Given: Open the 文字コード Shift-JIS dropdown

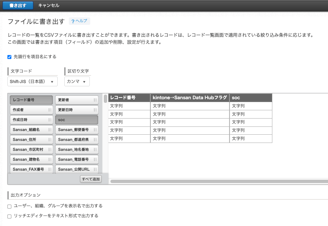Looking at the screenshot, I should pyautogui.click(x=33, y=81).
